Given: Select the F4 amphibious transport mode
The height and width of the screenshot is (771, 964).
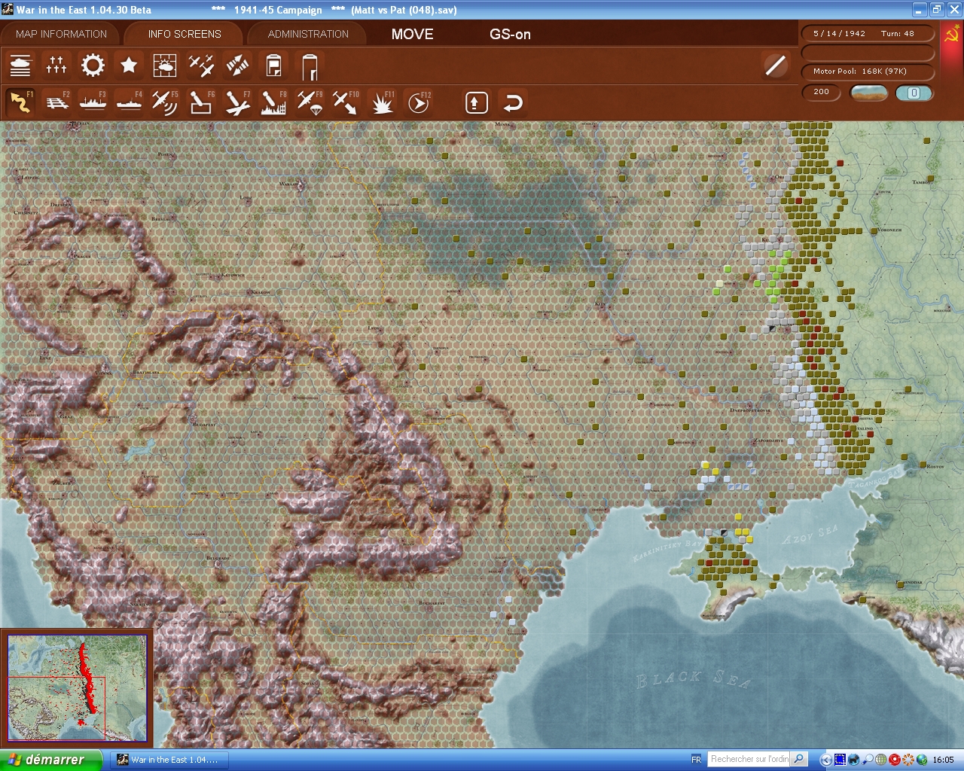Looking at the screenshot, I should 129,102.
